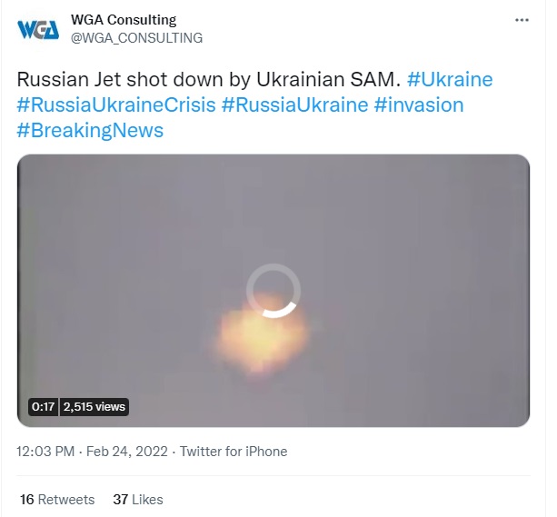Click the orange fireball in the video

pos(261,336)
